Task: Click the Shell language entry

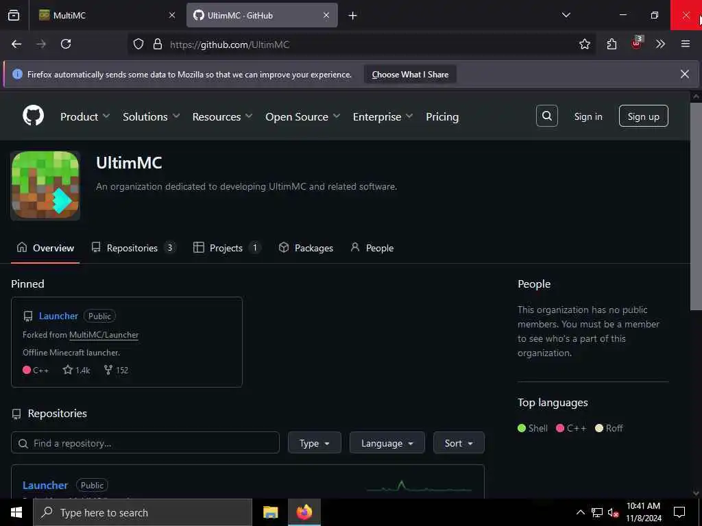Action: coord(532,428)
